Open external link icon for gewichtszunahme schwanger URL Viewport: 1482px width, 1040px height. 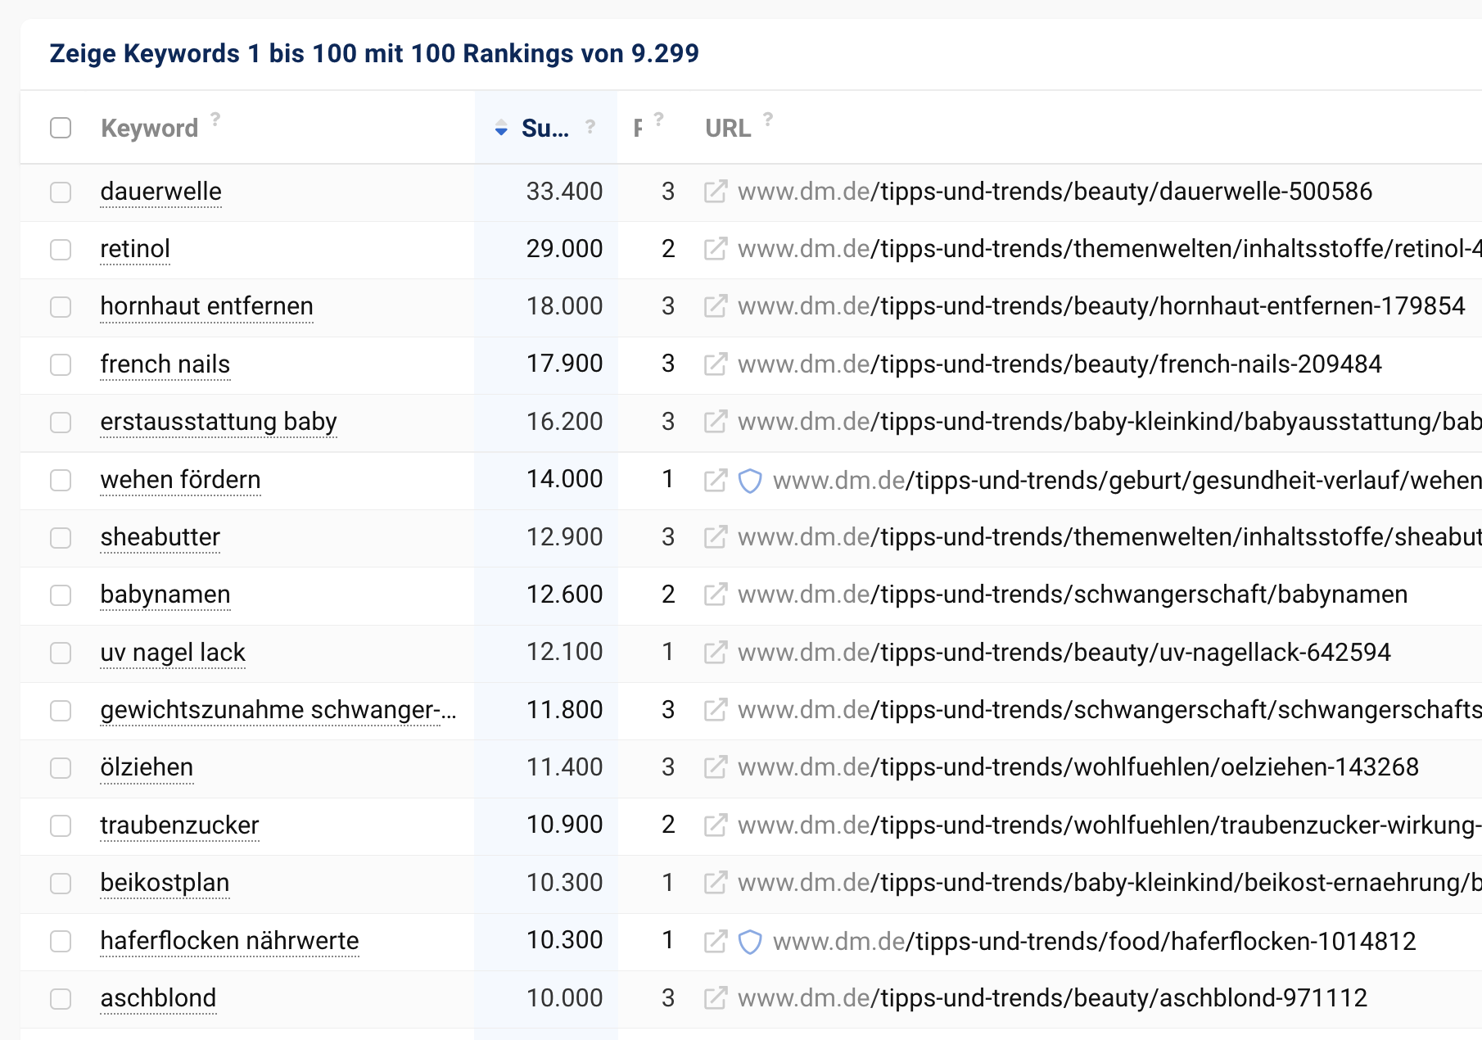pyautogui.click(x=715, y=710)
